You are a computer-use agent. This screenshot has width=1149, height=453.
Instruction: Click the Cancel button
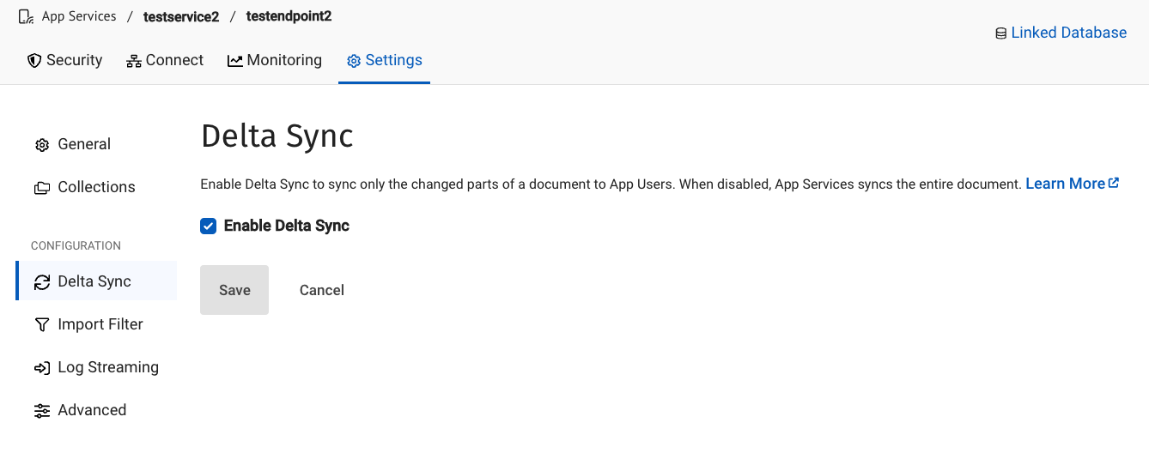coord(322,291)
